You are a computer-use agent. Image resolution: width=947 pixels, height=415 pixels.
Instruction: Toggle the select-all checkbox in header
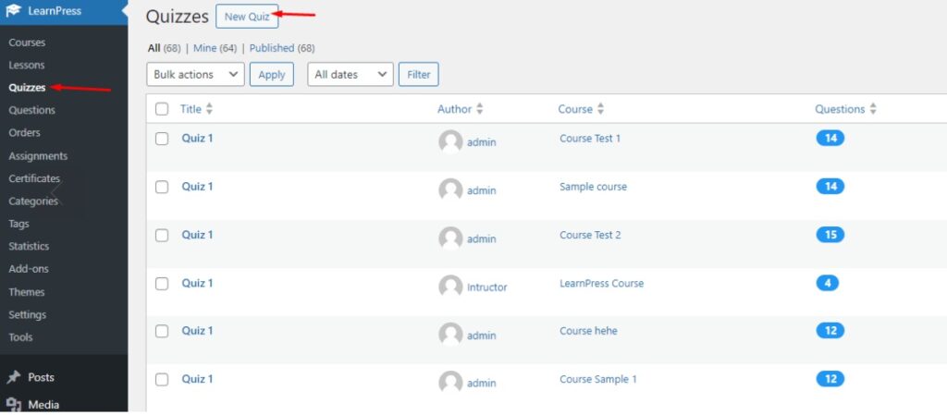(x=162, y=109)
